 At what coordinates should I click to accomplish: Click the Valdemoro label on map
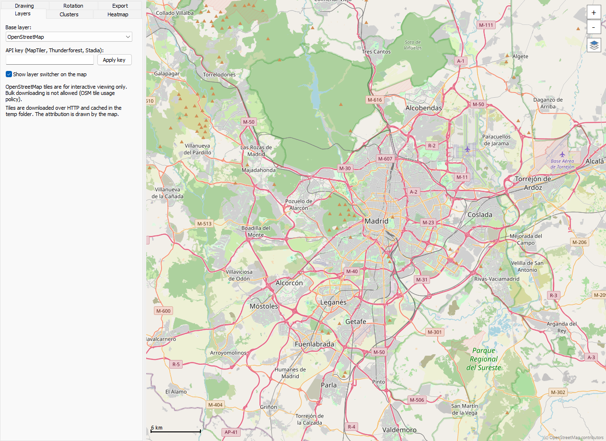pos(400,430)
